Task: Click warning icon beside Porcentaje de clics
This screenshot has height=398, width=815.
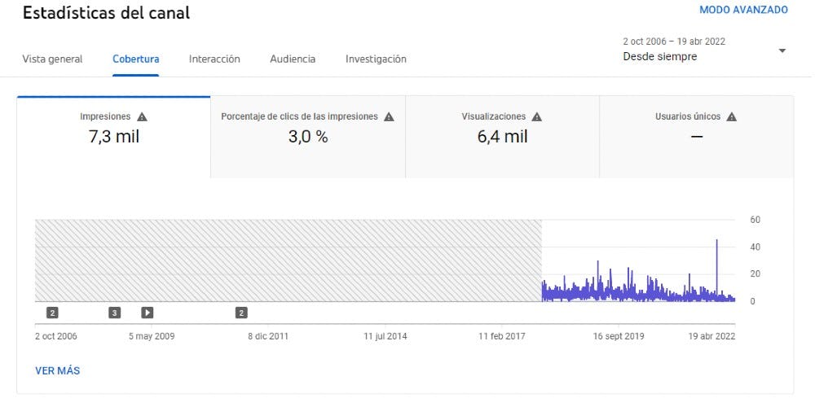Action: pos(389,117)
